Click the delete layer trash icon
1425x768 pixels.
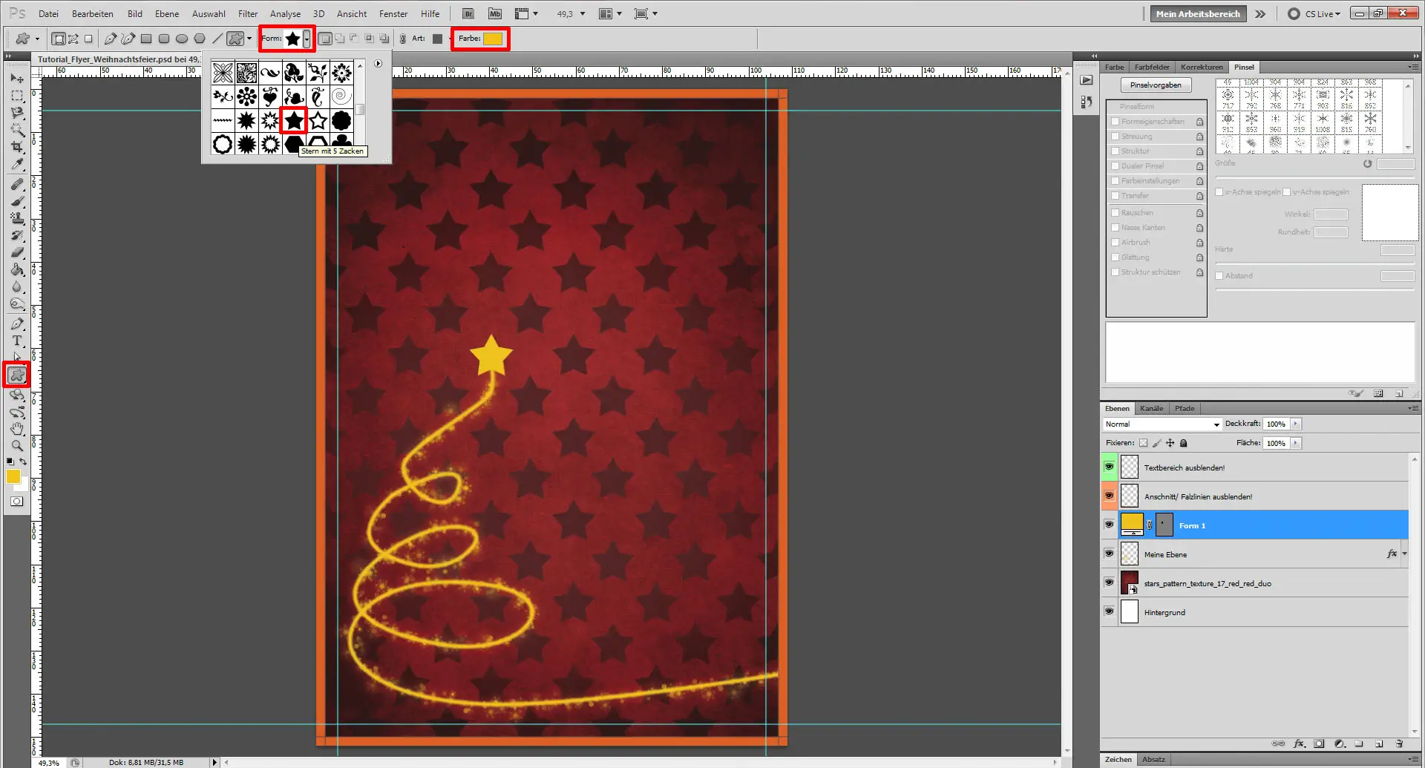[1399, 744]
